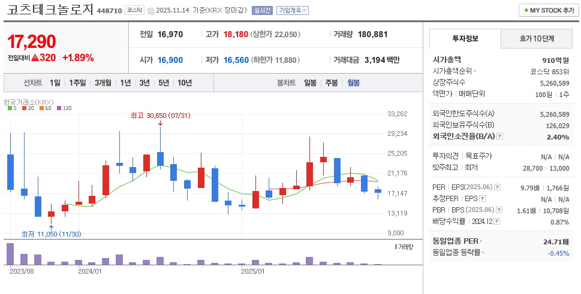Toggle the 실시간 real-time quote button
Image resolution: width=581 pixels, height=294 pixels.
pos(262,10)
